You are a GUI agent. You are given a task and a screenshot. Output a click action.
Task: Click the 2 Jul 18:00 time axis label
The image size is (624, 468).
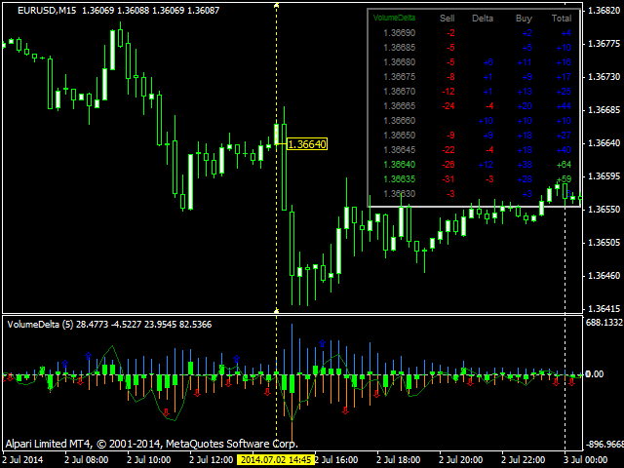(x=399, y=460)
